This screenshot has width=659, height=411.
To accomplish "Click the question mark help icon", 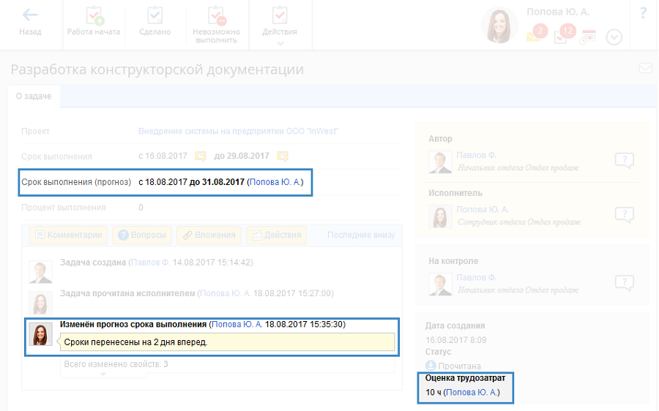I will coord(643,13).
